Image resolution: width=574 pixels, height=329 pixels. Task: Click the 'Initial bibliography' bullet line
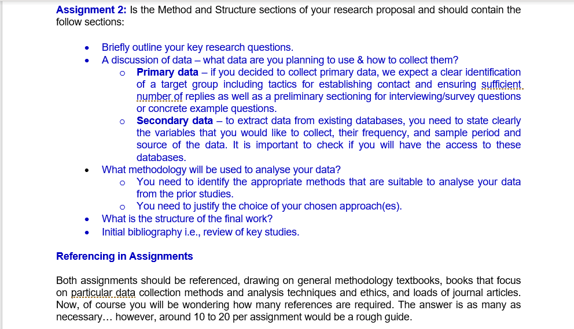tap(201, 232)
